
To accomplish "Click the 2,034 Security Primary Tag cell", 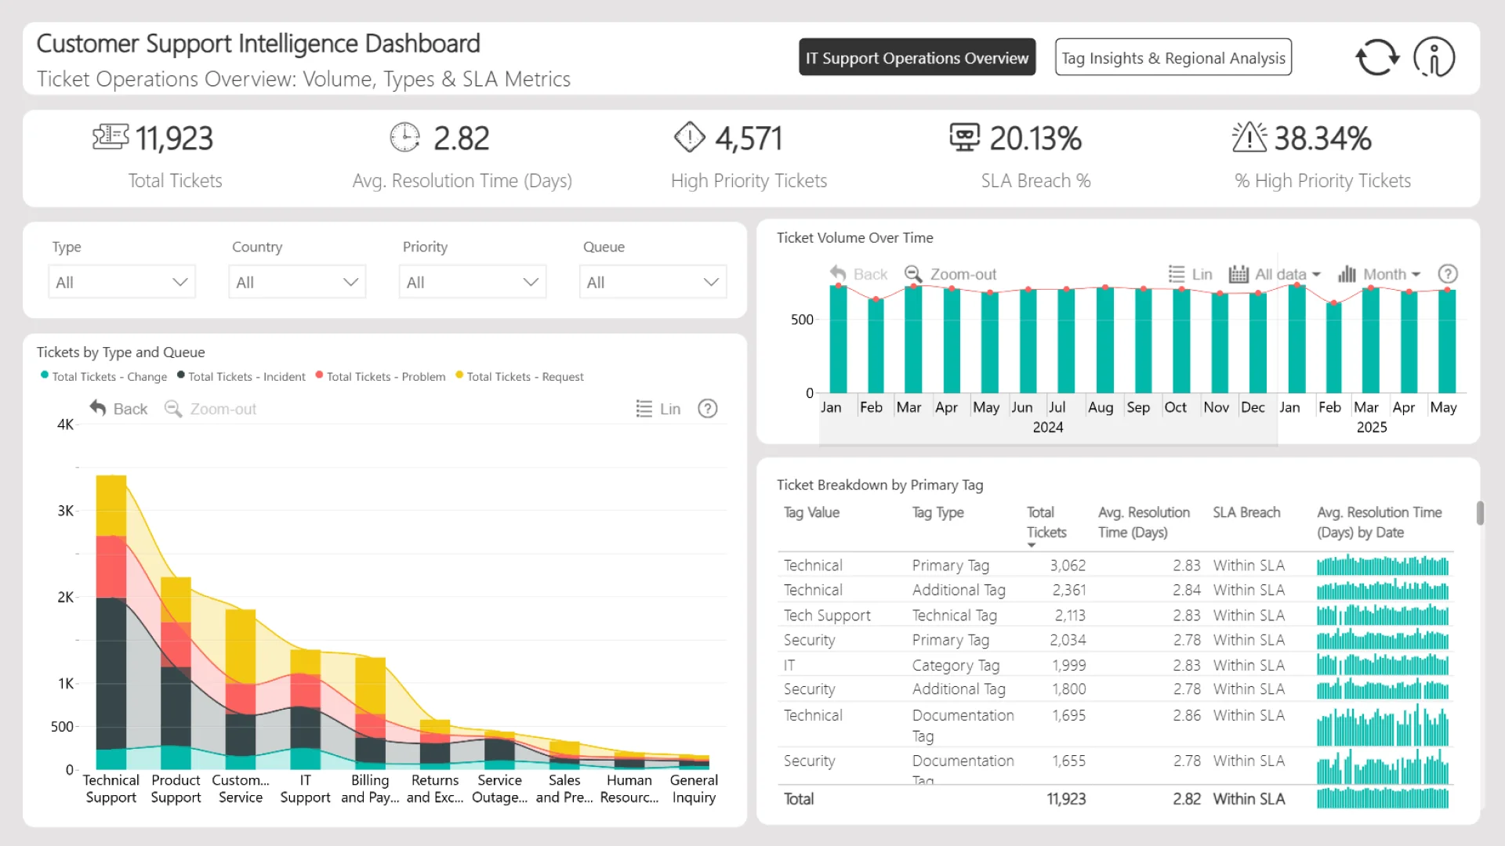I will [x=1068, y=640].
